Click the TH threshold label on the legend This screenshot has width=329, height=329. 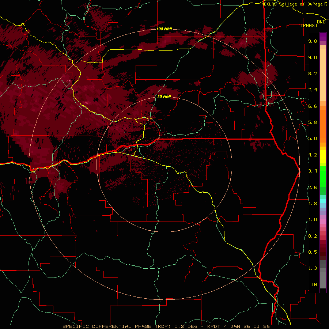[x=314, y=285]
